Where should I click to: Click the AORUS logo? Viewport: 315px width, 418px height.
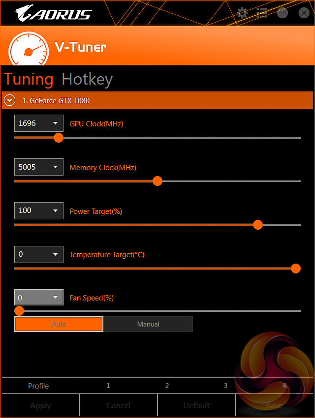point(53,13)
